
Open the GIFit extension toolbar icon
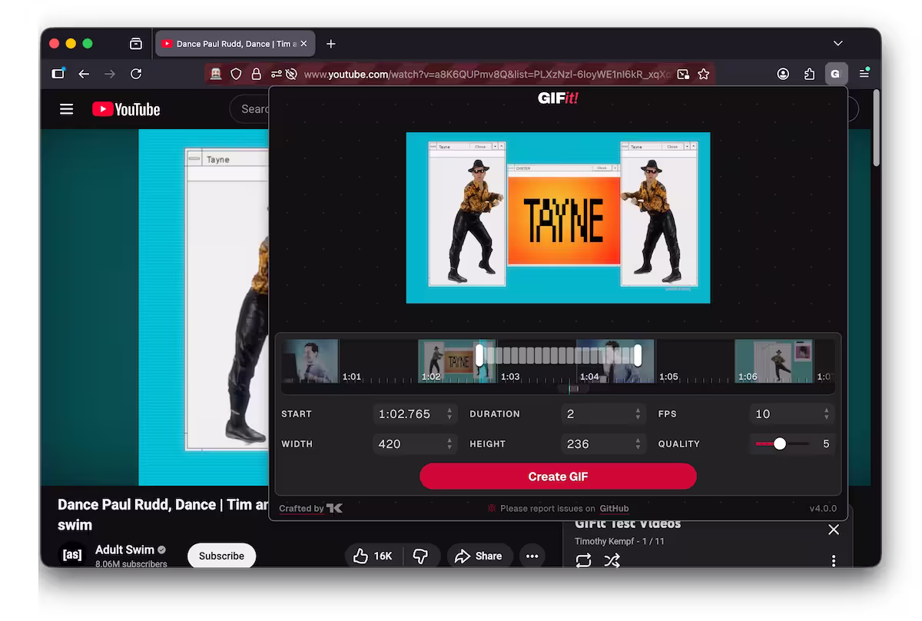coord(835,74)
